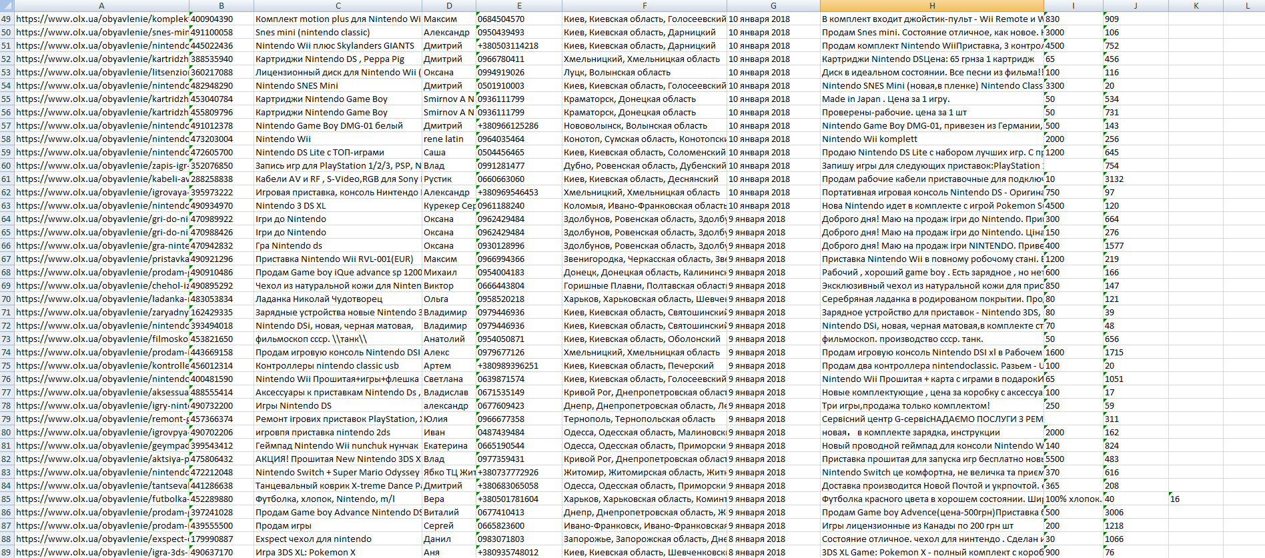Select row 70 header

click(x=7, y=299)
